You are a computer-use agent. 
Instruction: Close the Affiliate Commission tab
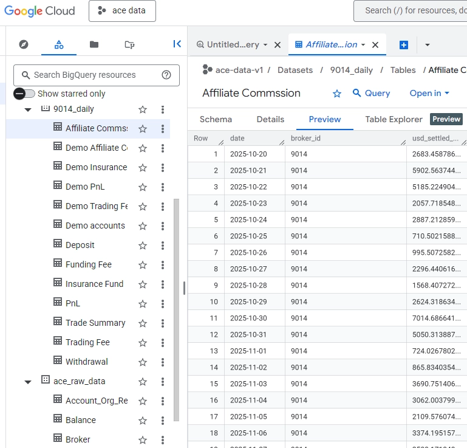click(375, 45)
